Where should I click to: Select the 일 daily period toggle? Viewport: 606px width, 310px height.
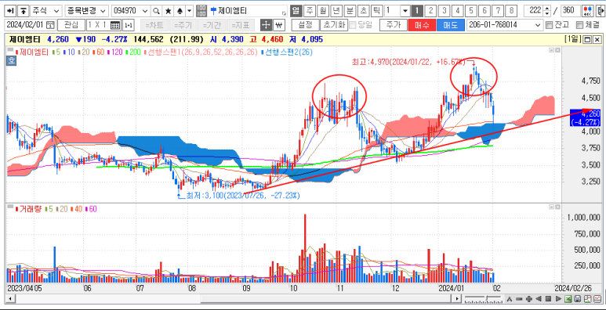click(x=296, y=10)
